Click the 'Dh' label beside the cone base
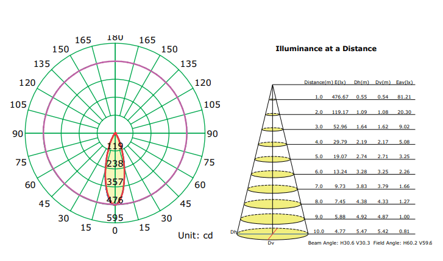The image size is (443, 261). click(233, 232)
